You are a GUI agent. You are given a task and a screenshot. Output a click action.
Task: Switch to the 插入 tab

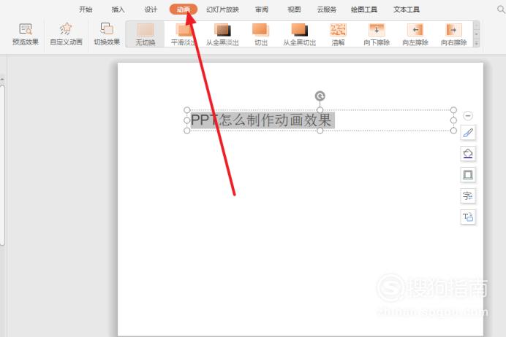pyautogui.click(x=118, y=9)
